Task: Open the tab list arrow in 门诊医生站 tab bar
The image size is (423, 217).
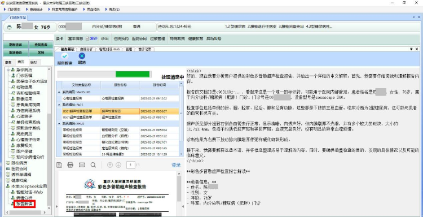Action: [415, 17]
